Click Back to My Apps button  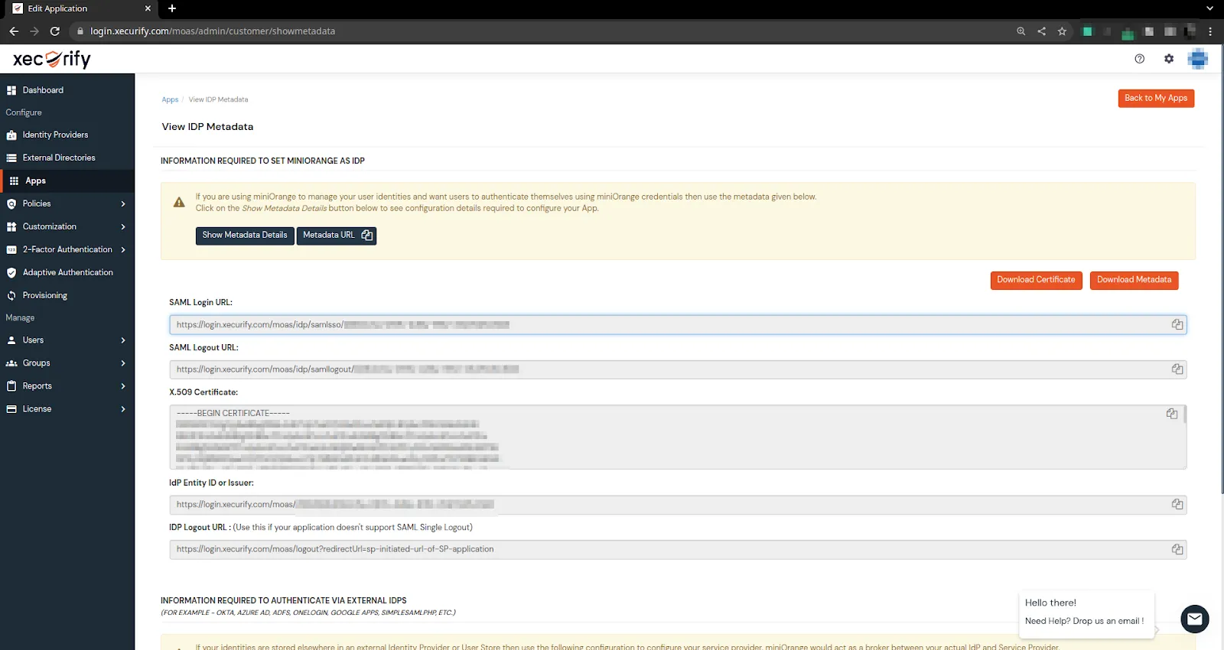[x=1156, y=98]
